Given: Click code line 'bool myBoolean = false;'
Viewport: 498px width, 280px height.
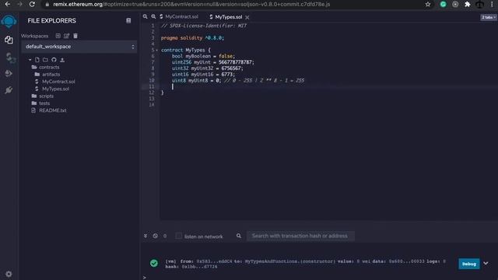Looking at the screenshot, I should [x=203, y=57].
